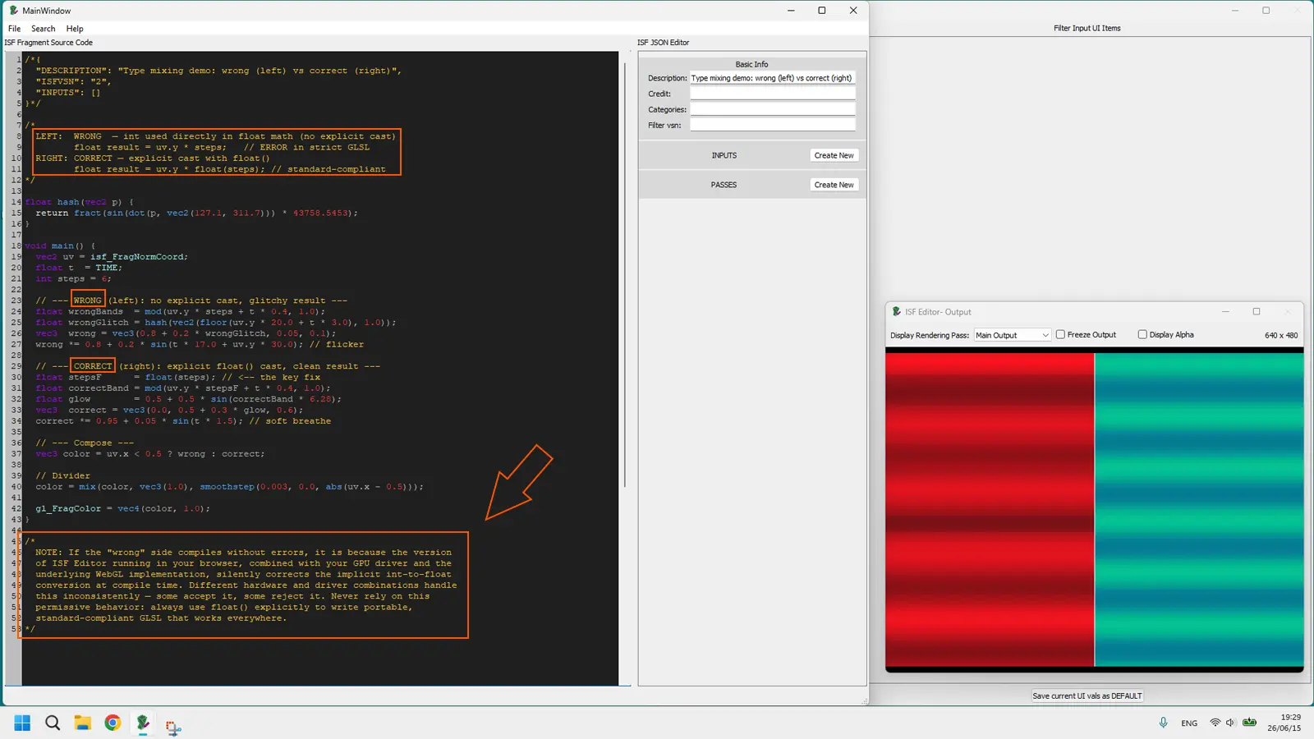Enable the Display Alpha checkbox

coord(1142,334)
